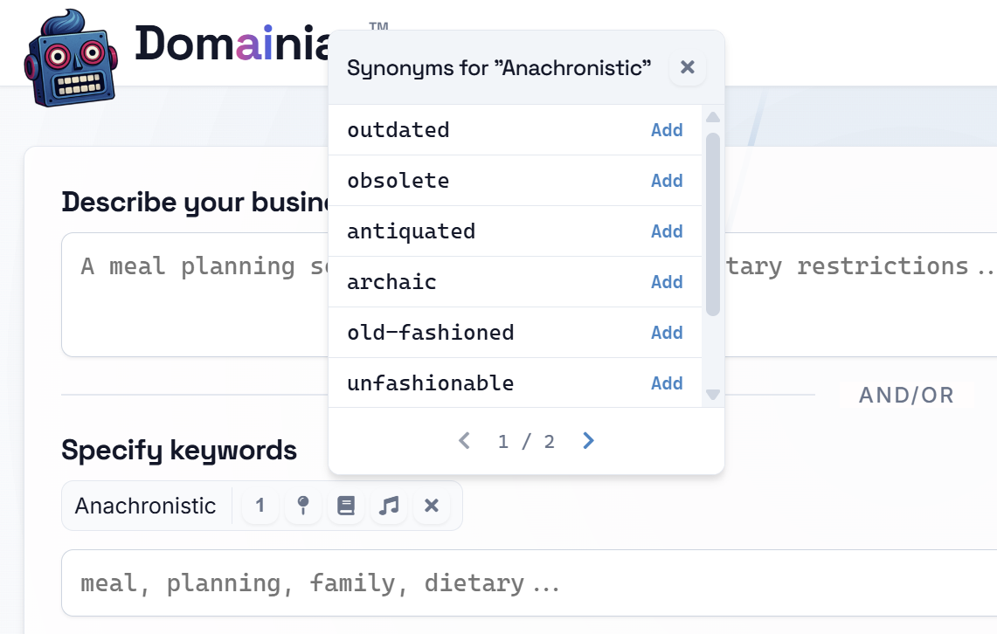Click the synonyms list scroll-down arrow

point(713,396)
